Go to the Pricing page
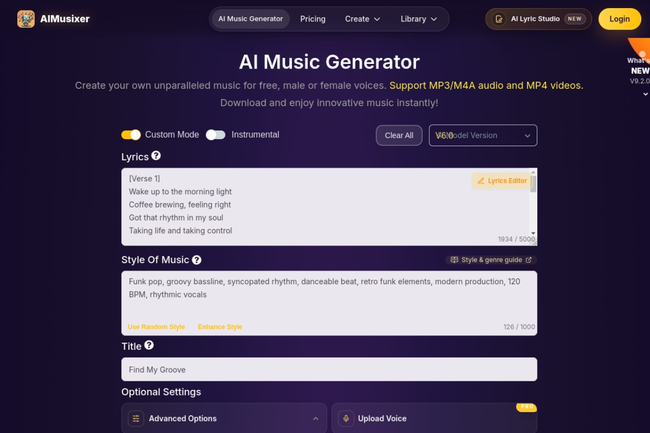Screen dimensions: 650x433 (x=313, y=19)
